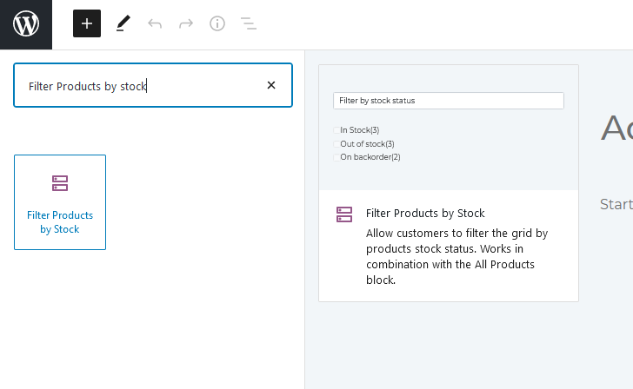Toggle the block inserter plus button
This screenshot has height=389, width=633.
click(x=87, y=23)
